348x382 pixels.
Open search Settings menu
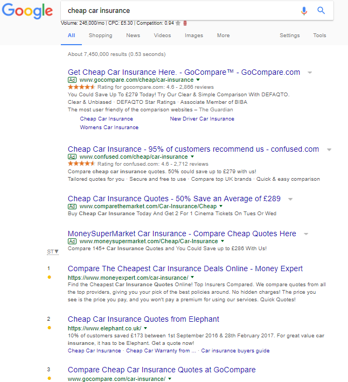[289, 36]
